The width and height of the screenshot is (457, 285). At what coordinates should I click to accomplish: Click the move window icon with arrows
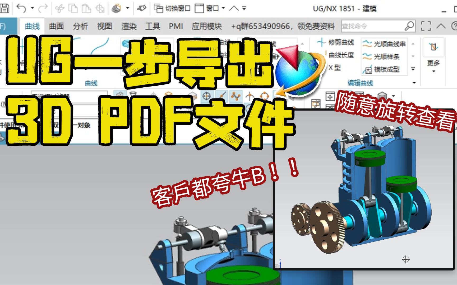pyautogui.click(x=330, y=96)
